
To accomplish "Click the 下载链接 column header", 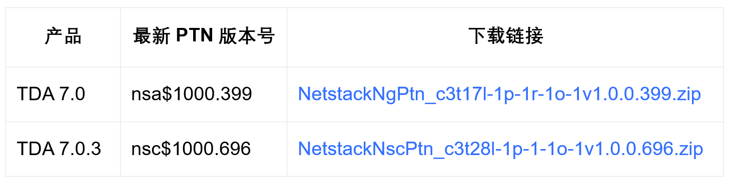I will tap(505, 37).
